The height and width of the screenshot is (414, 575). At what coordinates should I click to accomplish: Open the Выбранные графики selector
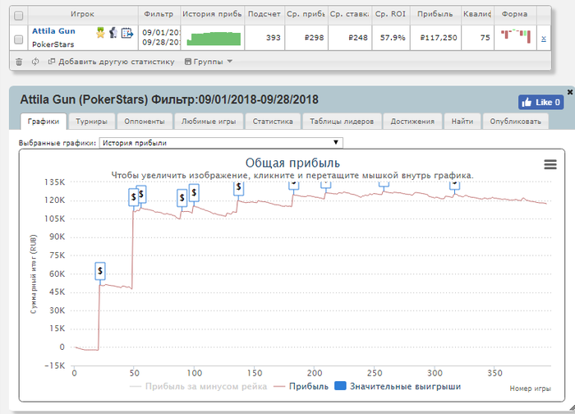pos(221,143)
